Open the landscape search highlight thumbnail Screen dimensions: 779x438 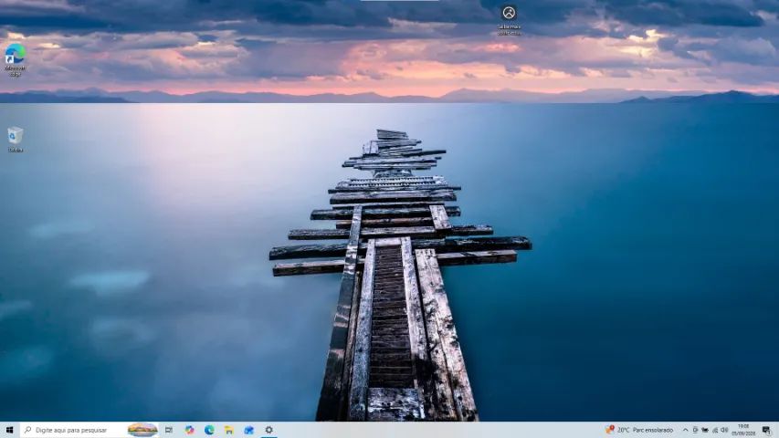(142, 430)
